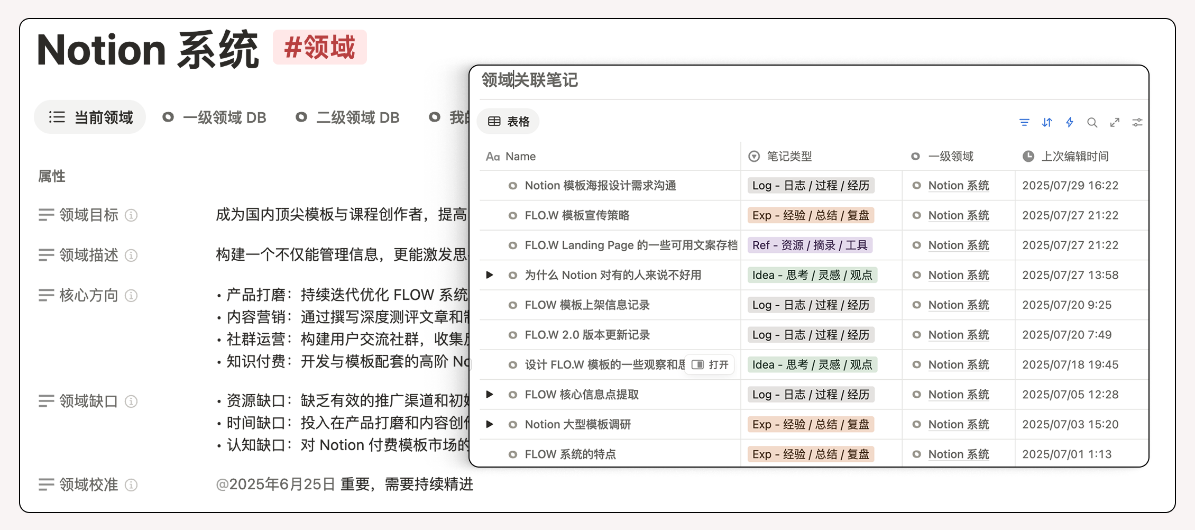The height and width of the screenshot is (530, 1195).
Task: Click info icon beside 领域目标
Action: [131, 215]
